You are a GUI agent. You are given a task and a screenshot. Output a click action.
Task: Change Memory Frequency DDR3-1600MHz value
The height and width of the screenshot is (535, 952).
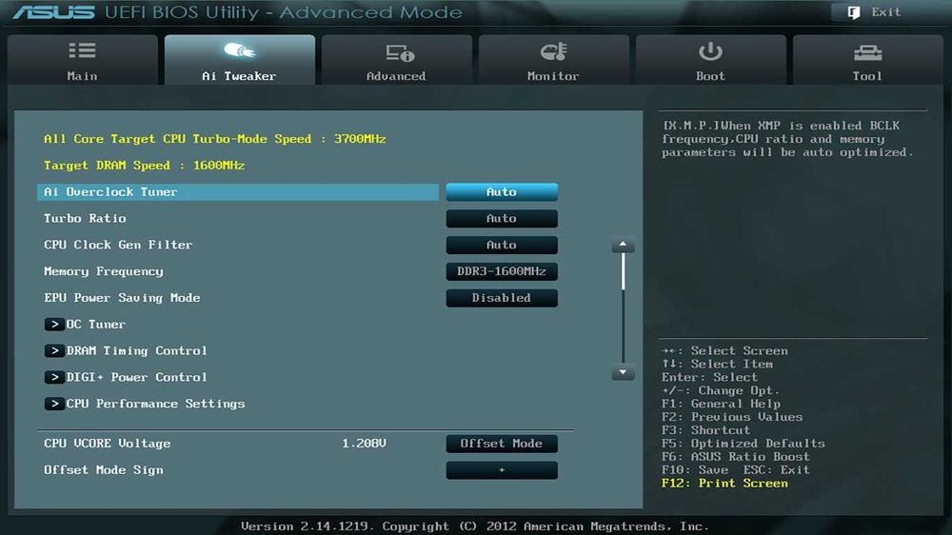pyautogui.click(x=502, y=271)
